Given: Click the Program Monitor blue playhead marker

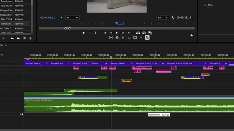Looking at the screenshot, I should coord(117,23).
